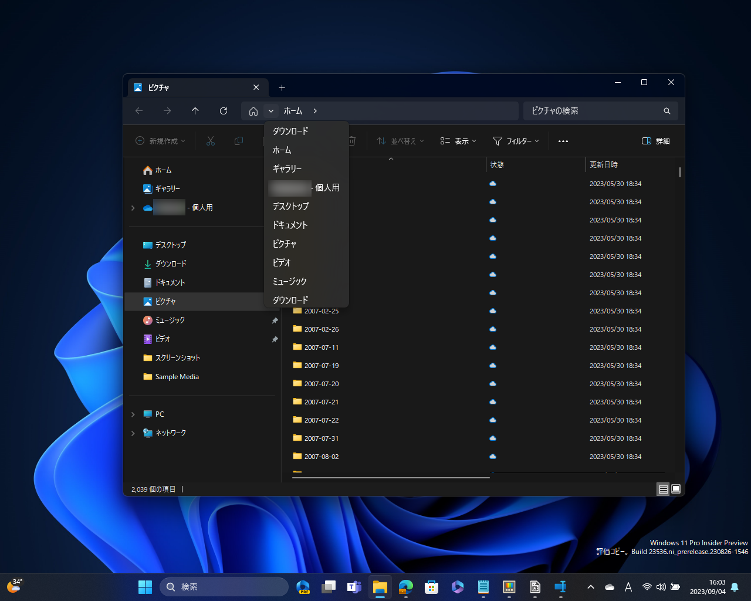Toggle the details pane with 詳細 button
Screen dimensions: 751x601
[x=656, y=141]
